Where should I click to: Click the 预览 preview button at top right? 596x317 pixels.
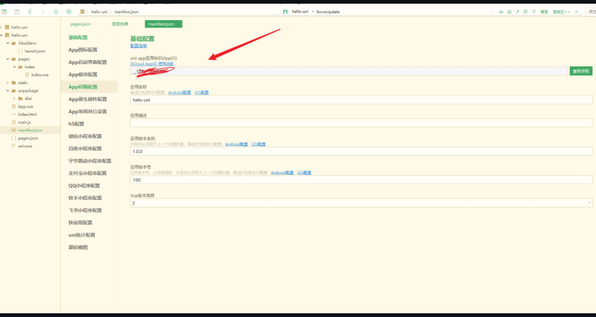tap(592, 11)
